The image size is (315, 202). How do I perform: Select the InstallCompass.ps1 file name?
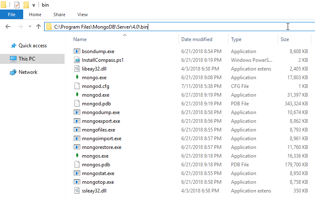(103, 60)
